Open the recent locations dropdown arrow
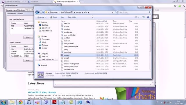This screenshot has height=105, width=186. coord(44,12)
